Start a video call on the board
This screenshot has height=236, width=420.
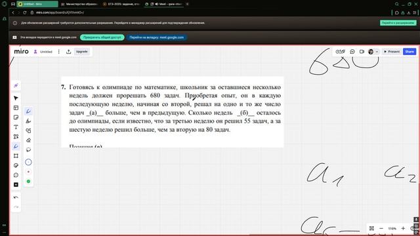[x=362, y=52]
